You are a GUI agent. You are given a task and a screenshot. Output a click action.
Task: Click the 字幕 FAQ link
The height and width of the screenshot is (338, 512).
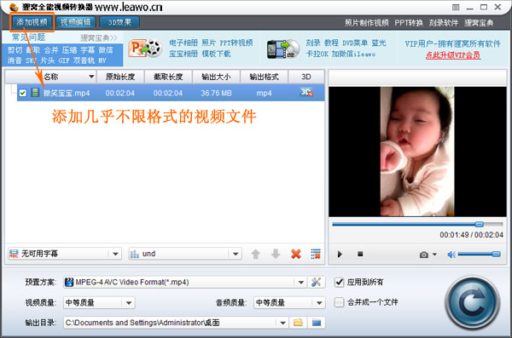click(88, 50)
